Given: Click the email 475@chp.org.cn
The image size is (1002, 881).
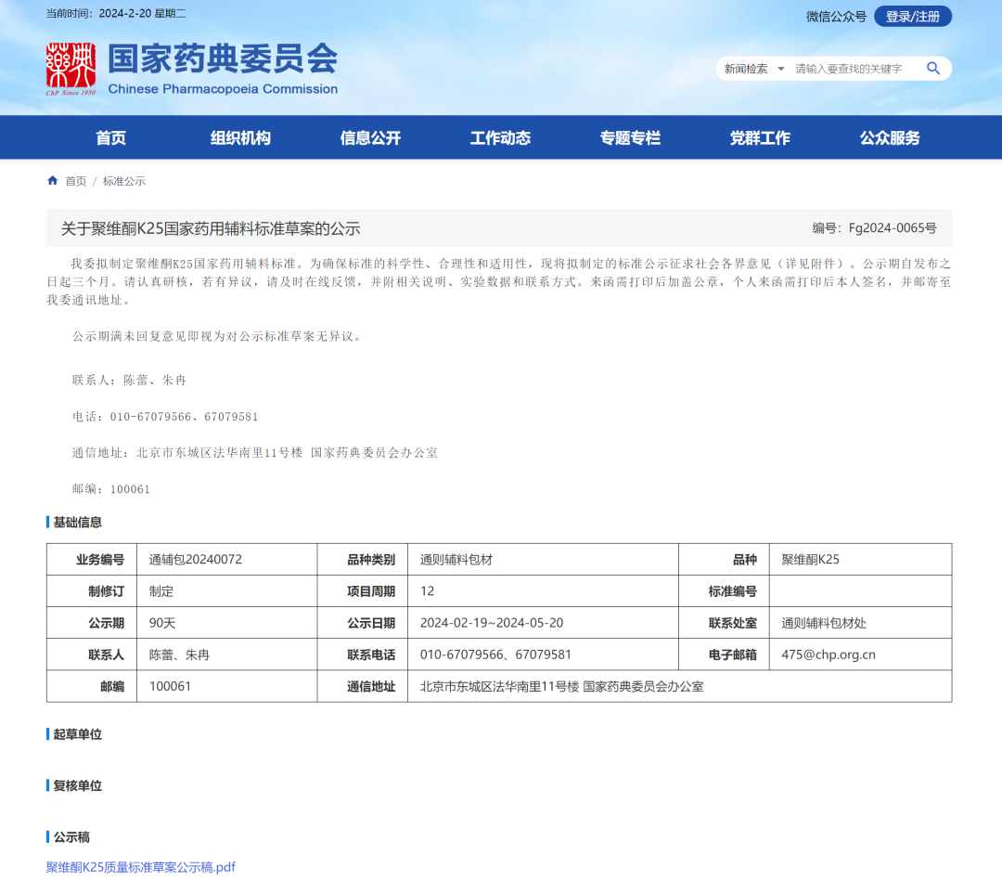Looking at the screenshot, I should pyautogui.click(x=860, y=654).
